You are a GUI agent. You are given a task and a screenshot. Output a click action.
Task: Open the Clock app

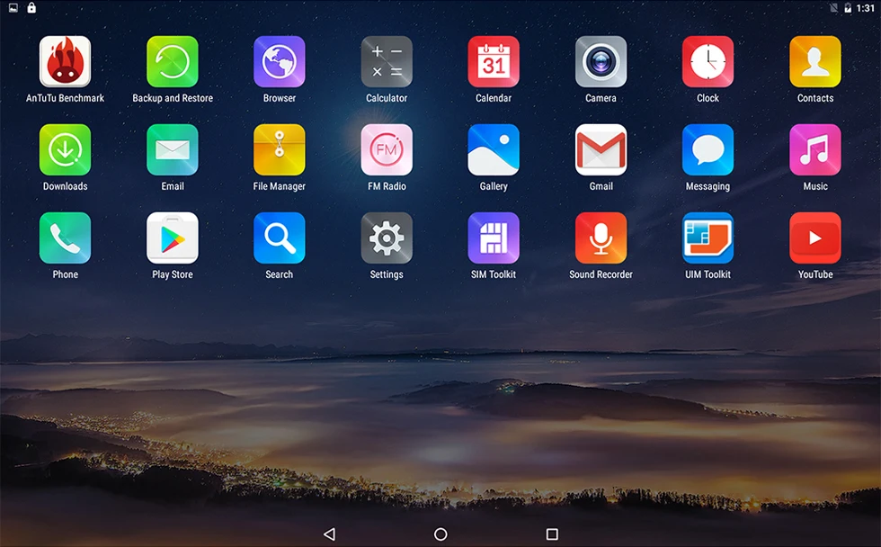coord(708,62)
